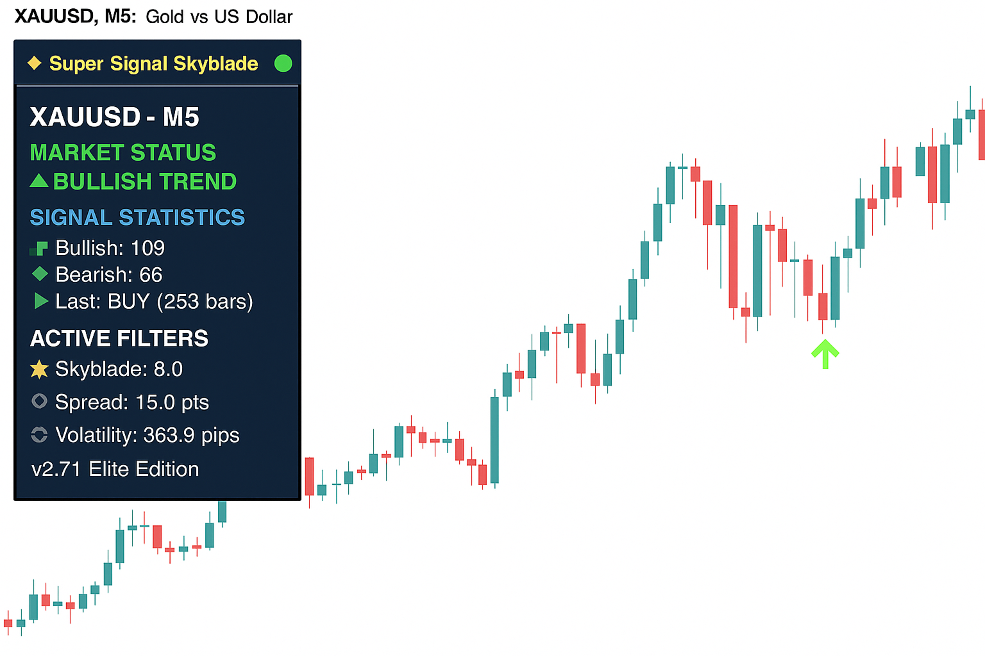Click the XAUUSD, M5 chart title
The height and width of the screenshot is (656, 985).
pos(75,16)
